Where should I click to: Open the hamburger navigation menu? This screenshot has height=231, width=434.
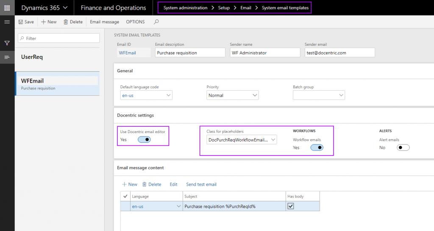[7, 22]
